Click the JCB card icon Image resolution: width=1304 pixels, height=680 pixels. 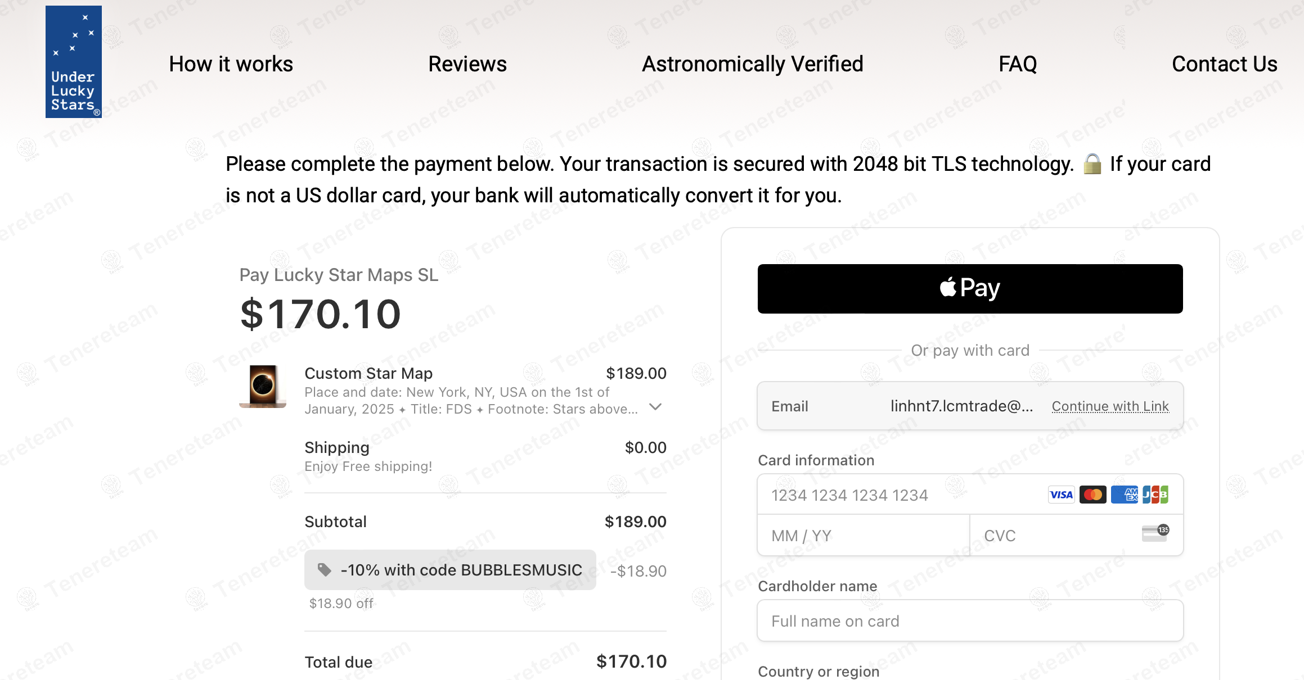[x=1155, y=495]
